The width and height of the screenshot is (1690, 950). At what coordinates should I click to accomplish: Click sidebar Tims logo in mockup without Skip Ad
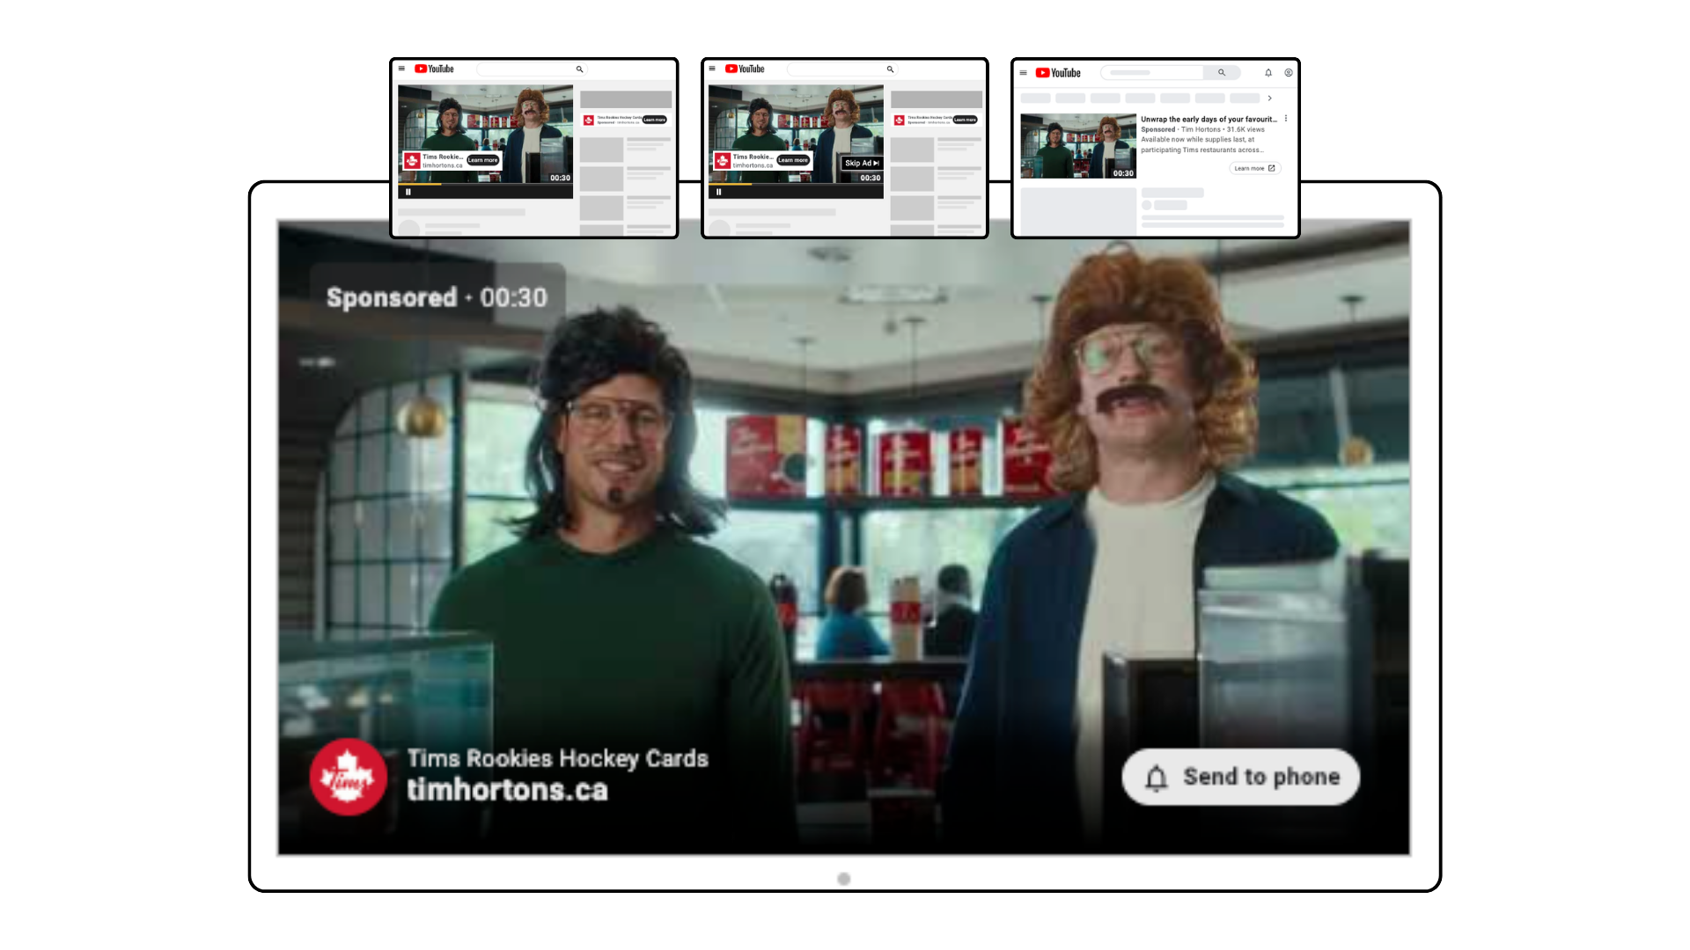pos(589,120)
